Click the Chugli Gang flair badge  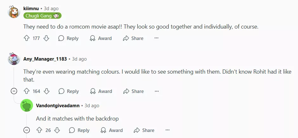point(42,16)
